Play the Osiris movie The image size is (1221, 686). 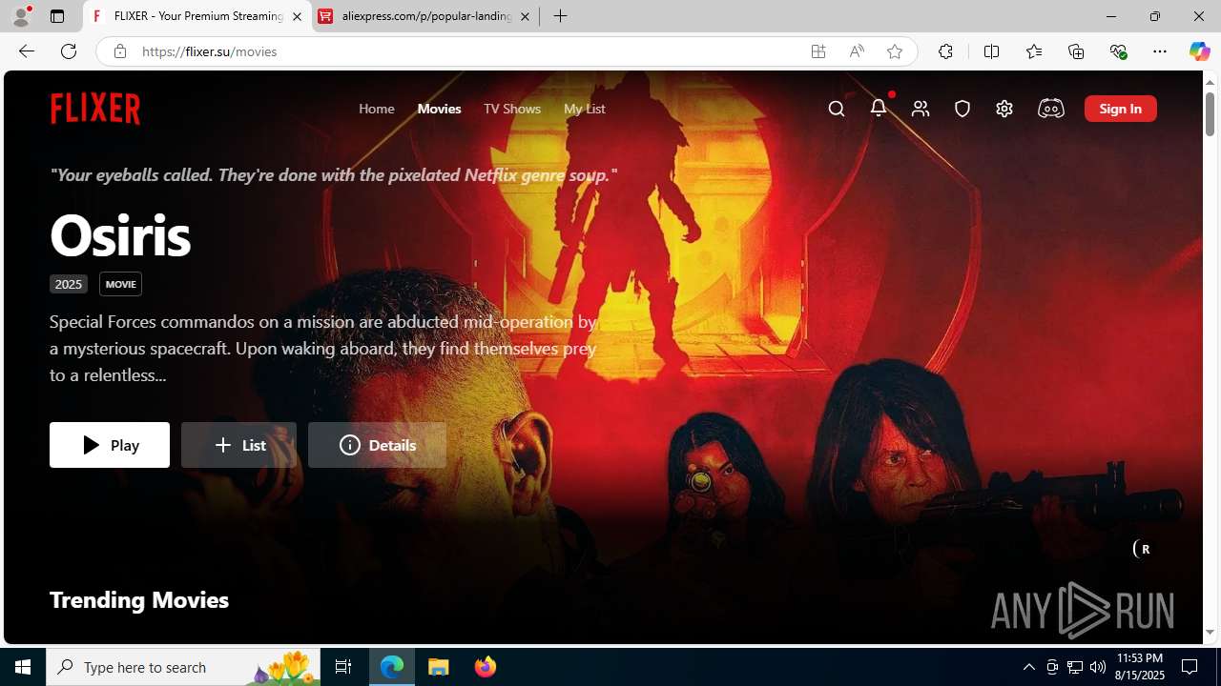[x=110, y=445]
